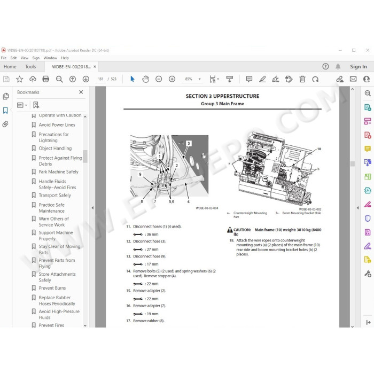The width and height of the screenshot is (374, 374).
Task: Open the Organize Pages tool in sidebar
Action: pyautogui.click(x=368, y=121)
